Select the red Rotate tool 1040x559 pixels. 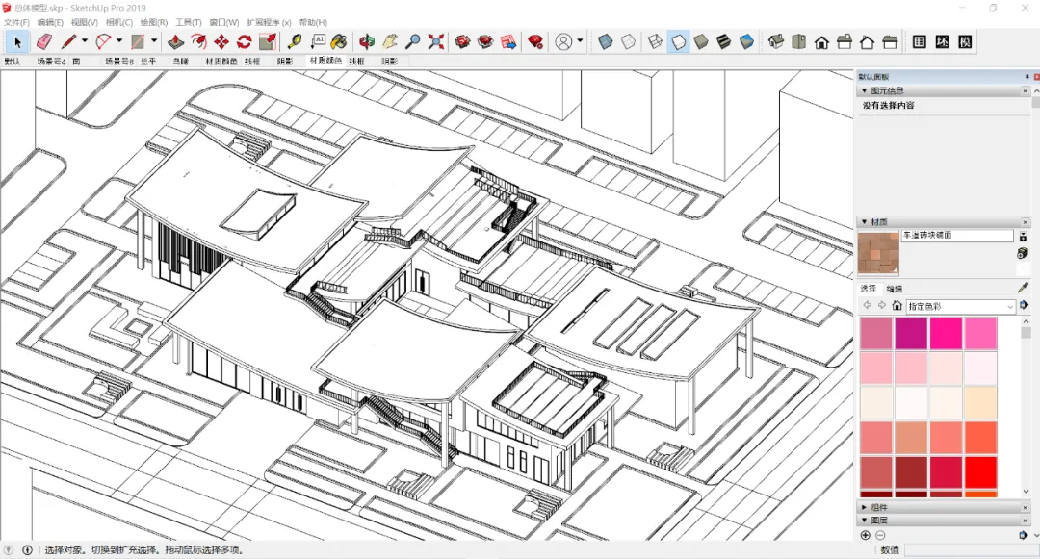(x=244, y=41)
